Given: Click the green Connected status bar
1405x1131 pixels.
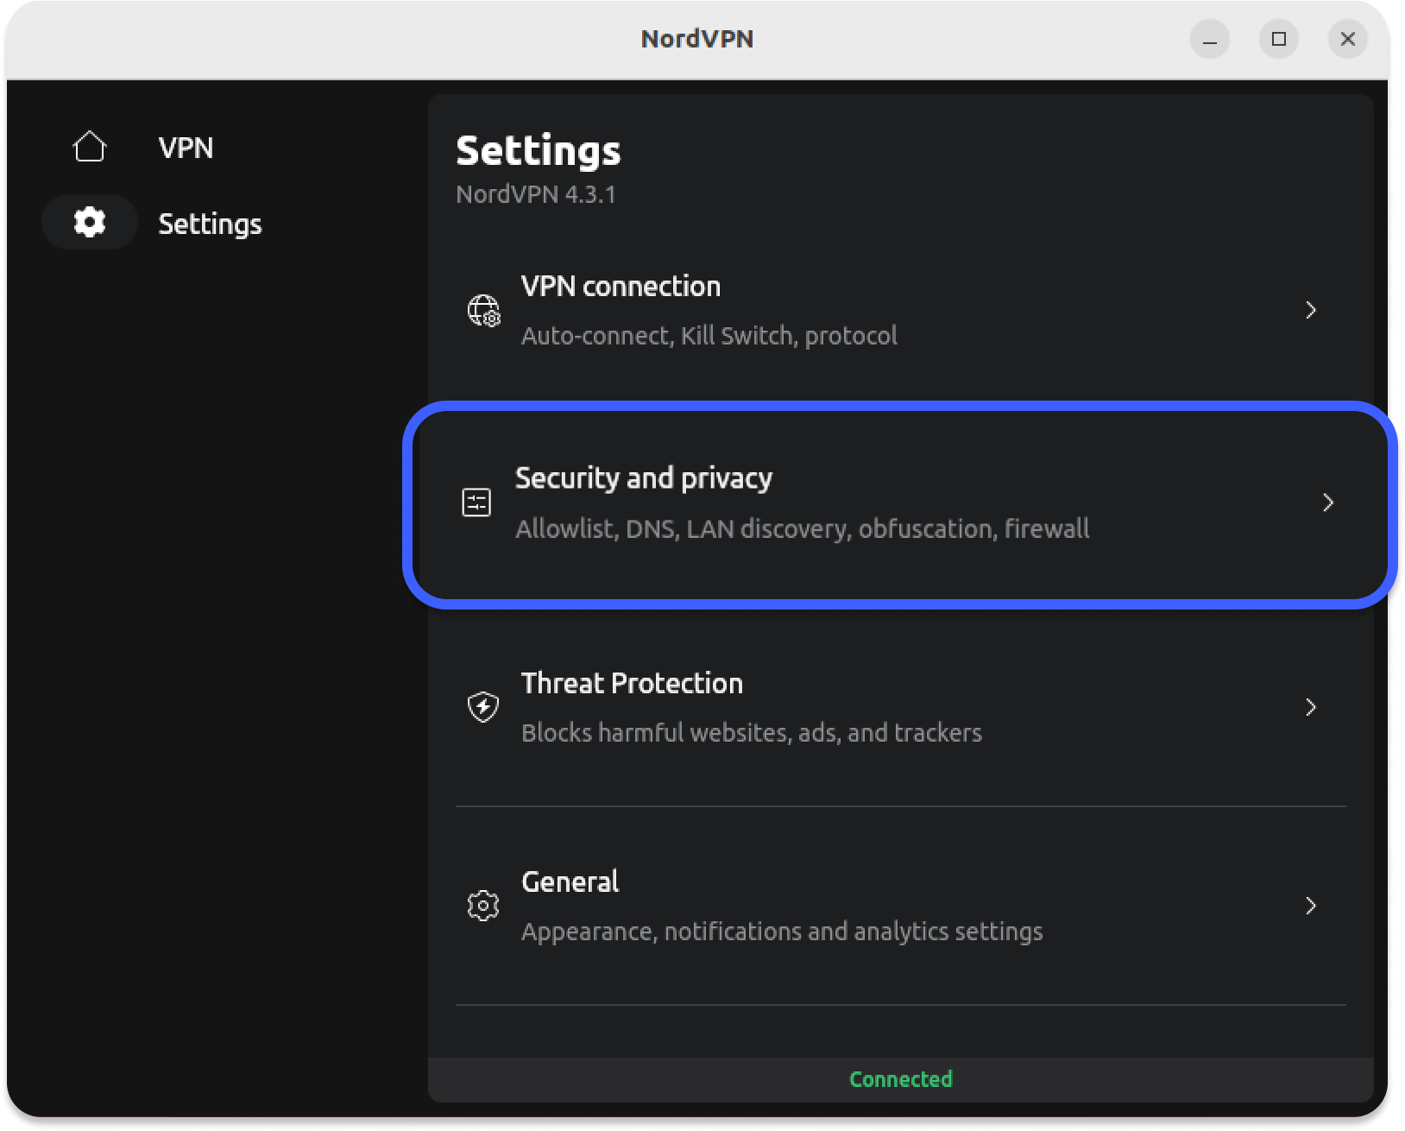Looking at the screenshot, I should (900, 1079).
